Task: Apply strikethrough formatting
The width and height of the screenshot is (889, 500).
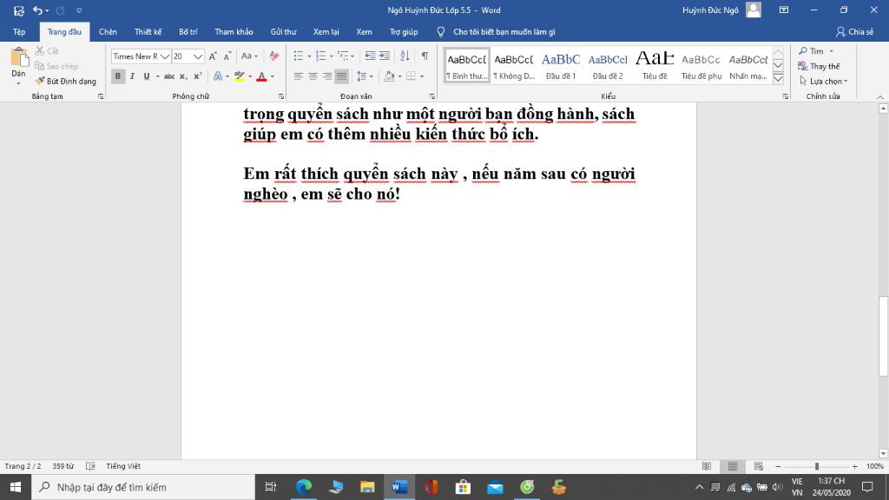Action: pyautogui.click(x=169, y=76)
